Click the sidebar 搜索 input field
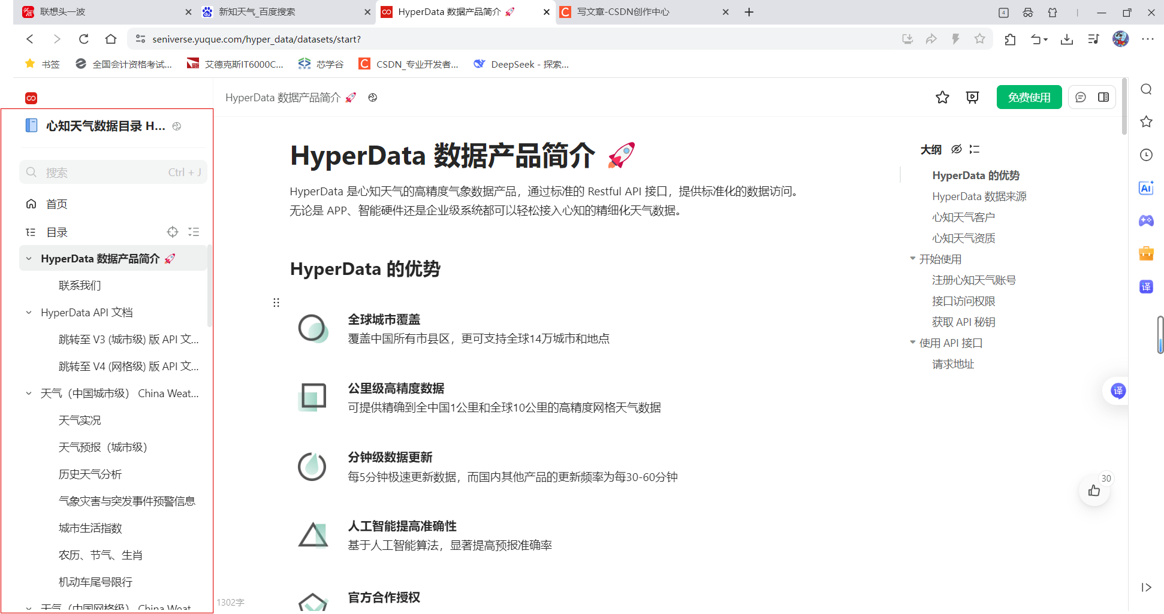Image resolution: width=1164 pixels, height=614 pixels. (113, 173)
